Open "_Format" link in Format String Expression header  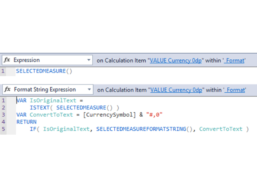235,90
